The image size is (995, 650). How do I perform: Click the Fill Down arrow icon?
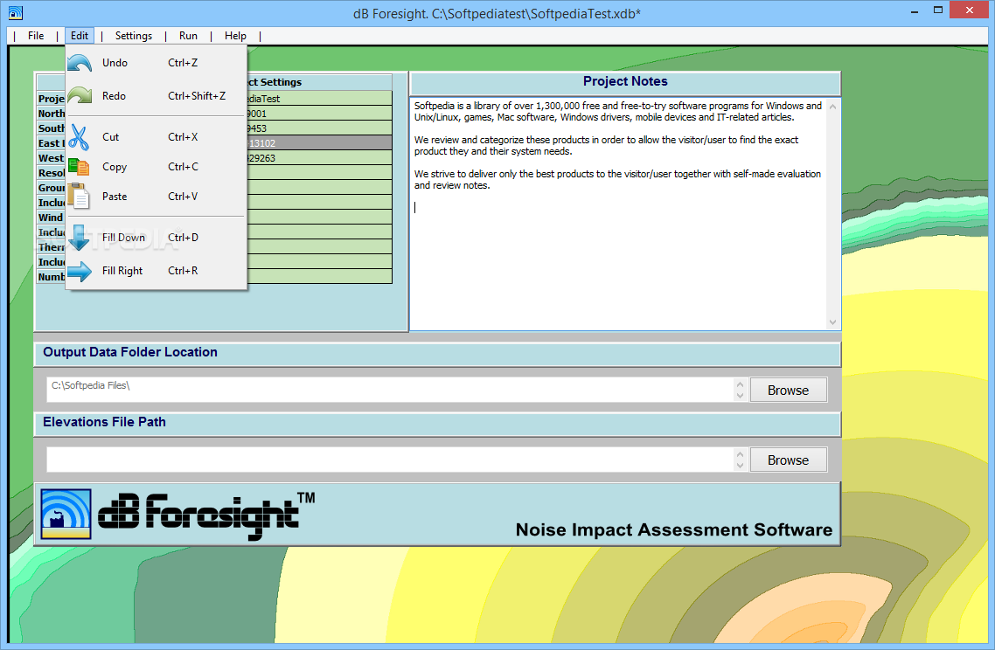coord(79,238)
